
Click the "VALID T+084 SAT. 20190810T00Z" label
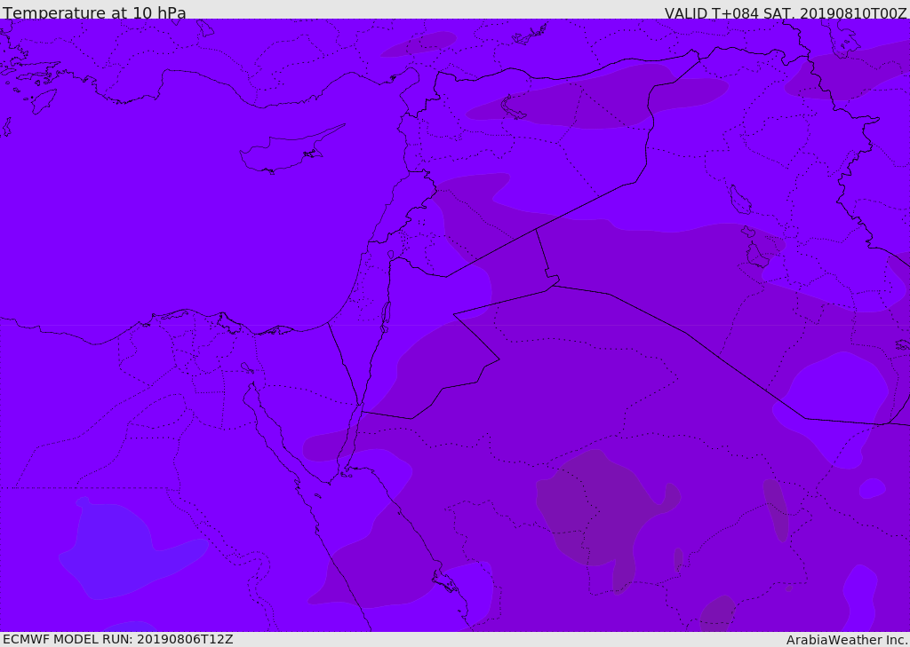click(786, 13)
